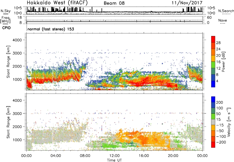Viewport: 234px width, 162px height.
Task: Click the '4' tick on the power colorbar
Action: 217,81
